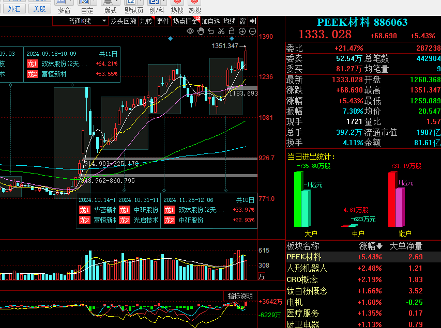This screenshot has height=328, width=441.
Task: Expand the 自定 dropdown arrow
Action: coord(94,2)
